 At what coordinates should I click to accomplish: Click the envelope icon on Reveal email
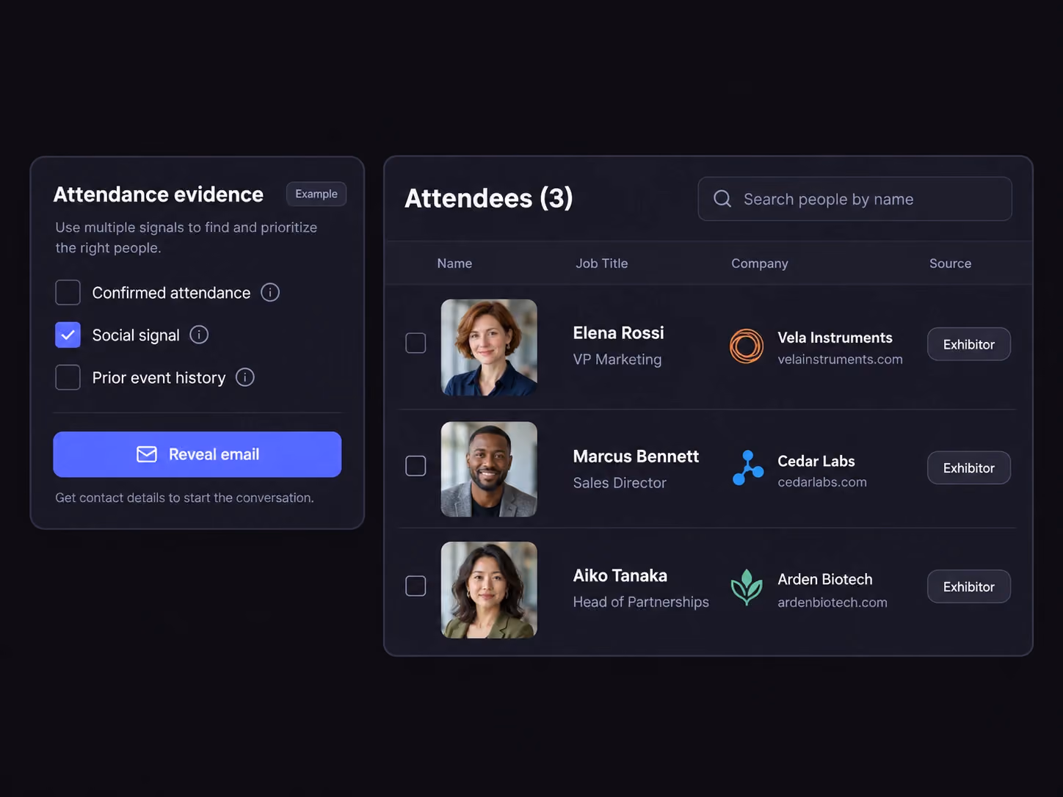pos(147,454)
